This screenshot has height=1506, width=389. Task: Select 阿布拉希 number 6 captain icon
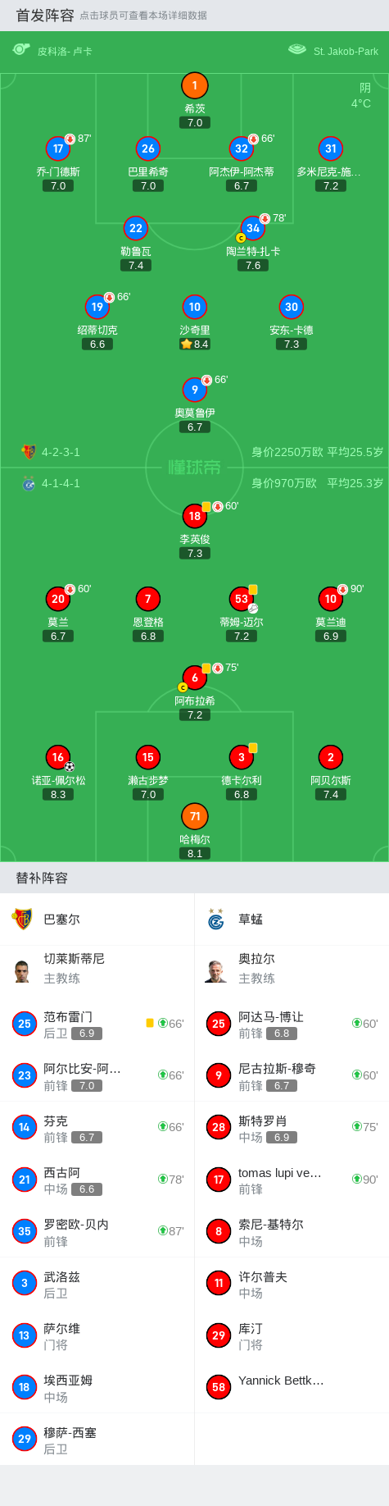(x=194, y=678)
